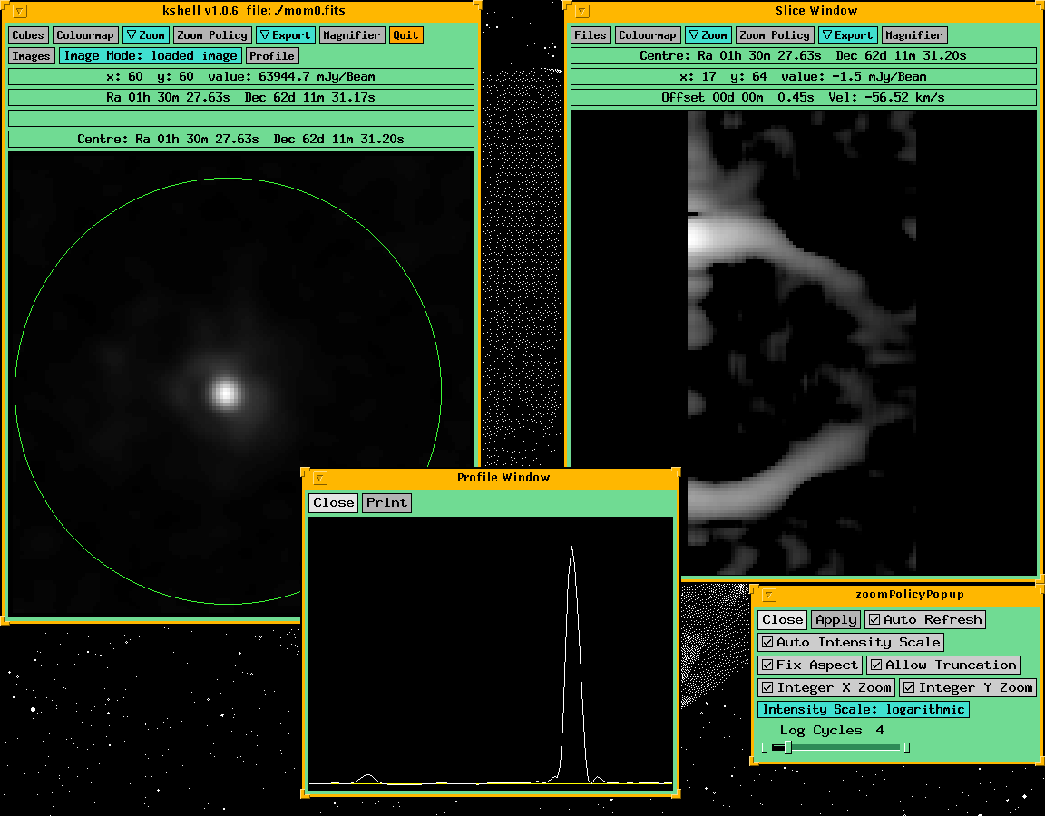The width and height of the screenshot is (1045, 816).
Task: Click the Print button in Profile Window
Action: pyautogui.click(x=386, y=503)
